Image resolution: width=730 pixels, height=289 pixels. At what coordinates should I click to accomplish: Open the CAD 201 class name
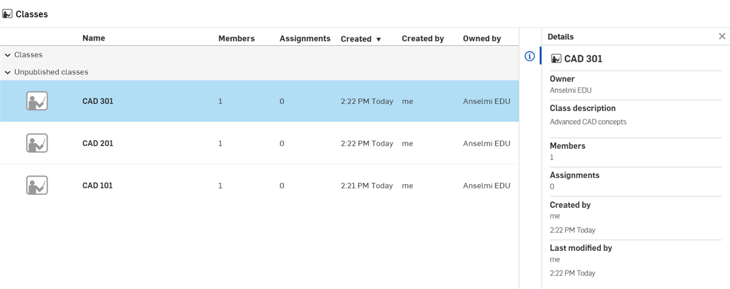pos(98,144)
